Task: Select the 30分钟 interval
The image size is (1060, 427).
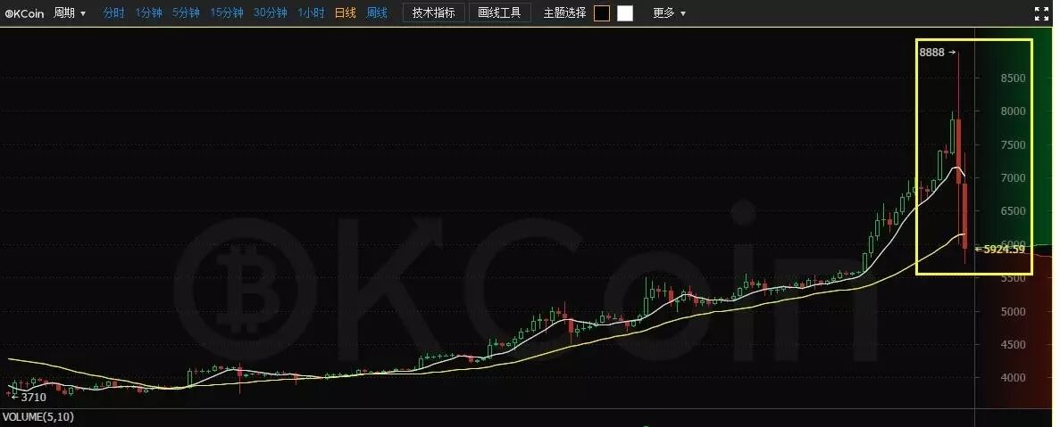Action: click(270, 12)
